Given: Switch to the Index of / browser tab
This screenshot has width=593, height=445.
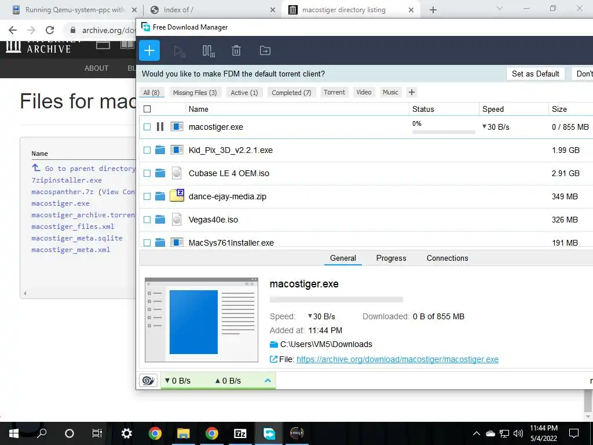Looking at the screenshot, I should tap(213, 10).
